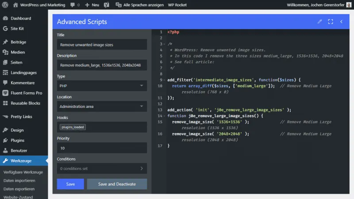Click the Landingpages icon in sidebar

[5, 73]
